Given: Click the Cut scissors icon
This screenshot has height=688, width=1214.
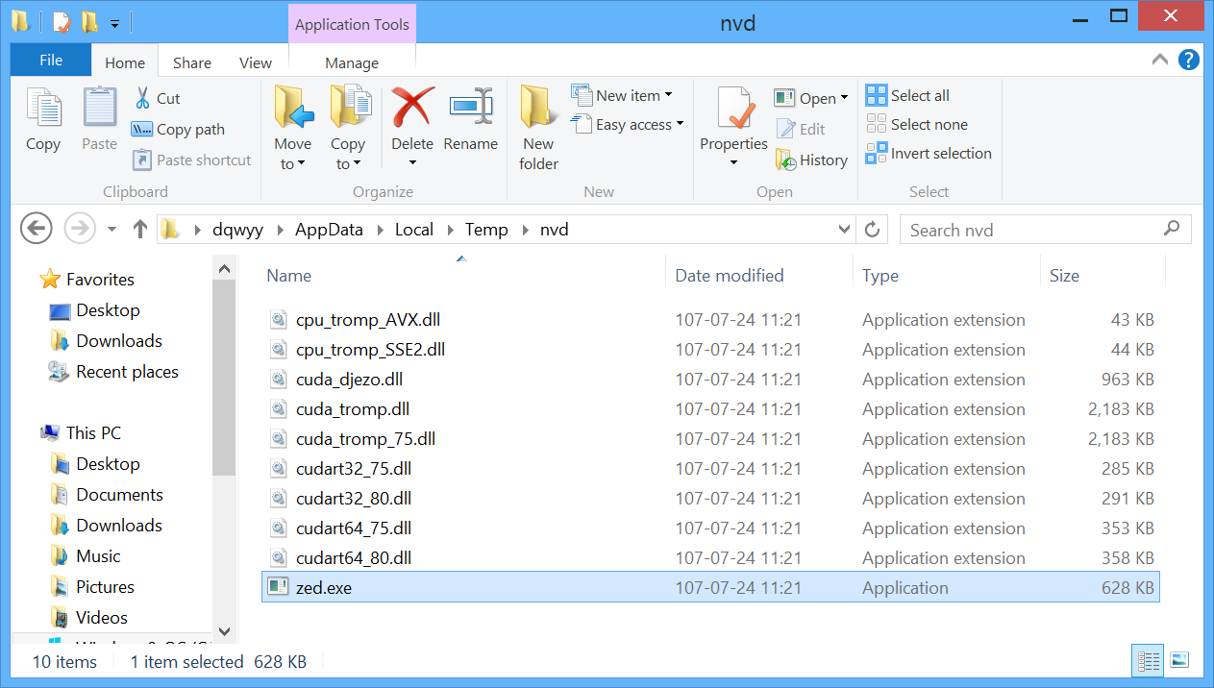Looking at the screenshot, I should [x=142, y=98].
